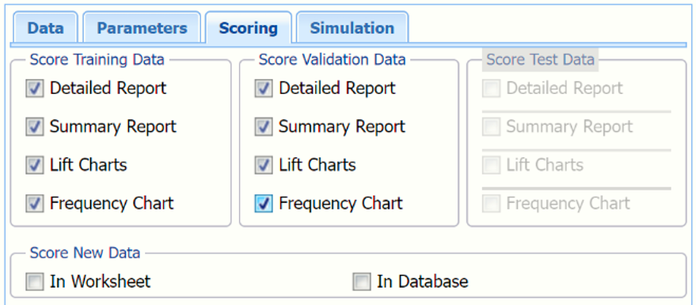Enable the In Worksheet checkbox

coord(35,281)
